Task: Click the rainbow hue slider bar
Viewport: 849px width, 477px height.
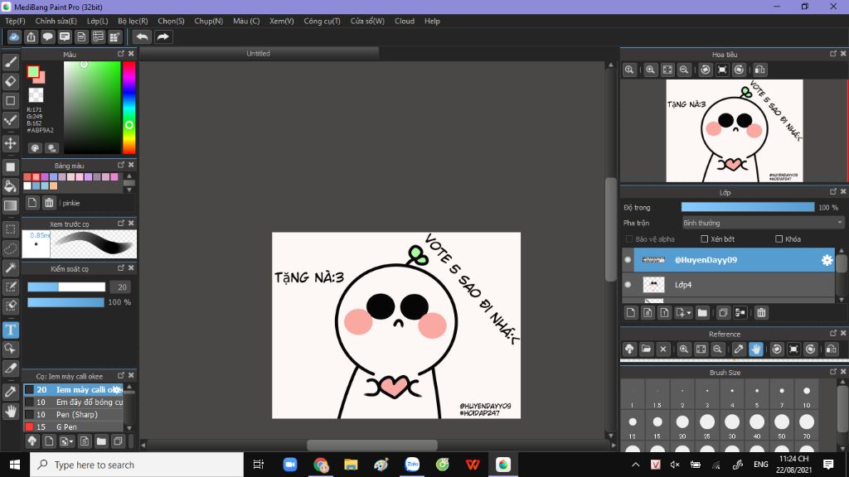Action: [129, 108]
